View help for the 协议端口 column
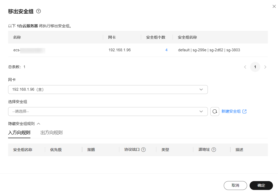The height and width of the screenshot is (195, 278). pos(143,149)
